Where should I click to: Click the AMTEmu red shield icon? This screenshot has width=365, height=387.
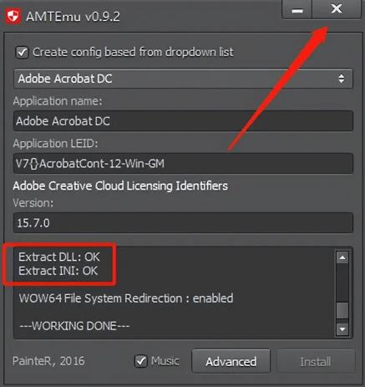13,16
